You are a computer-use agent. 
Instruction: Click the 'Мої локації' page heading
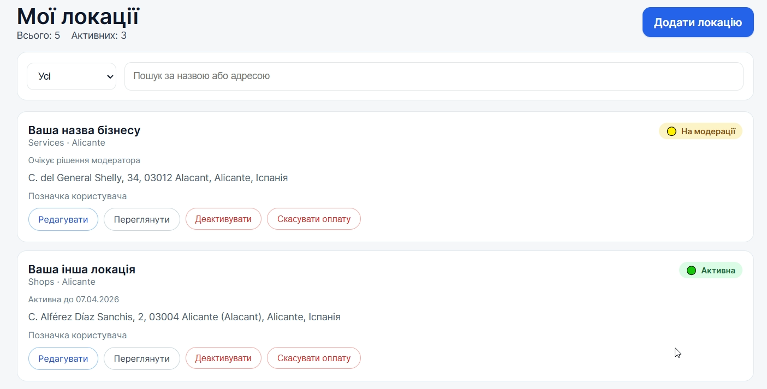(78, 16)
